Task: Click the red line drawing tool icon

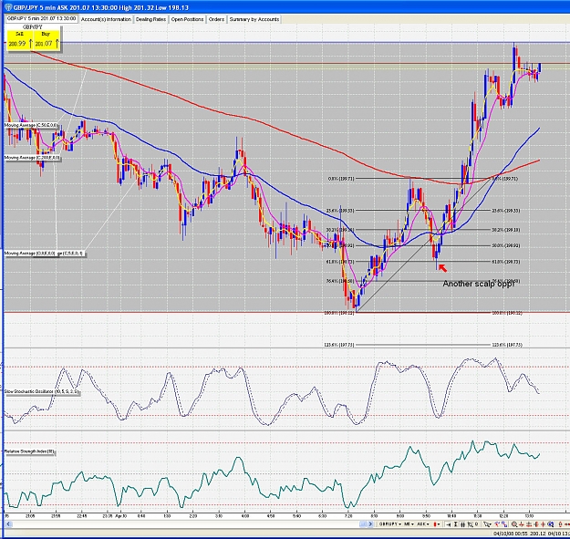Action: (x=496, y=523)
